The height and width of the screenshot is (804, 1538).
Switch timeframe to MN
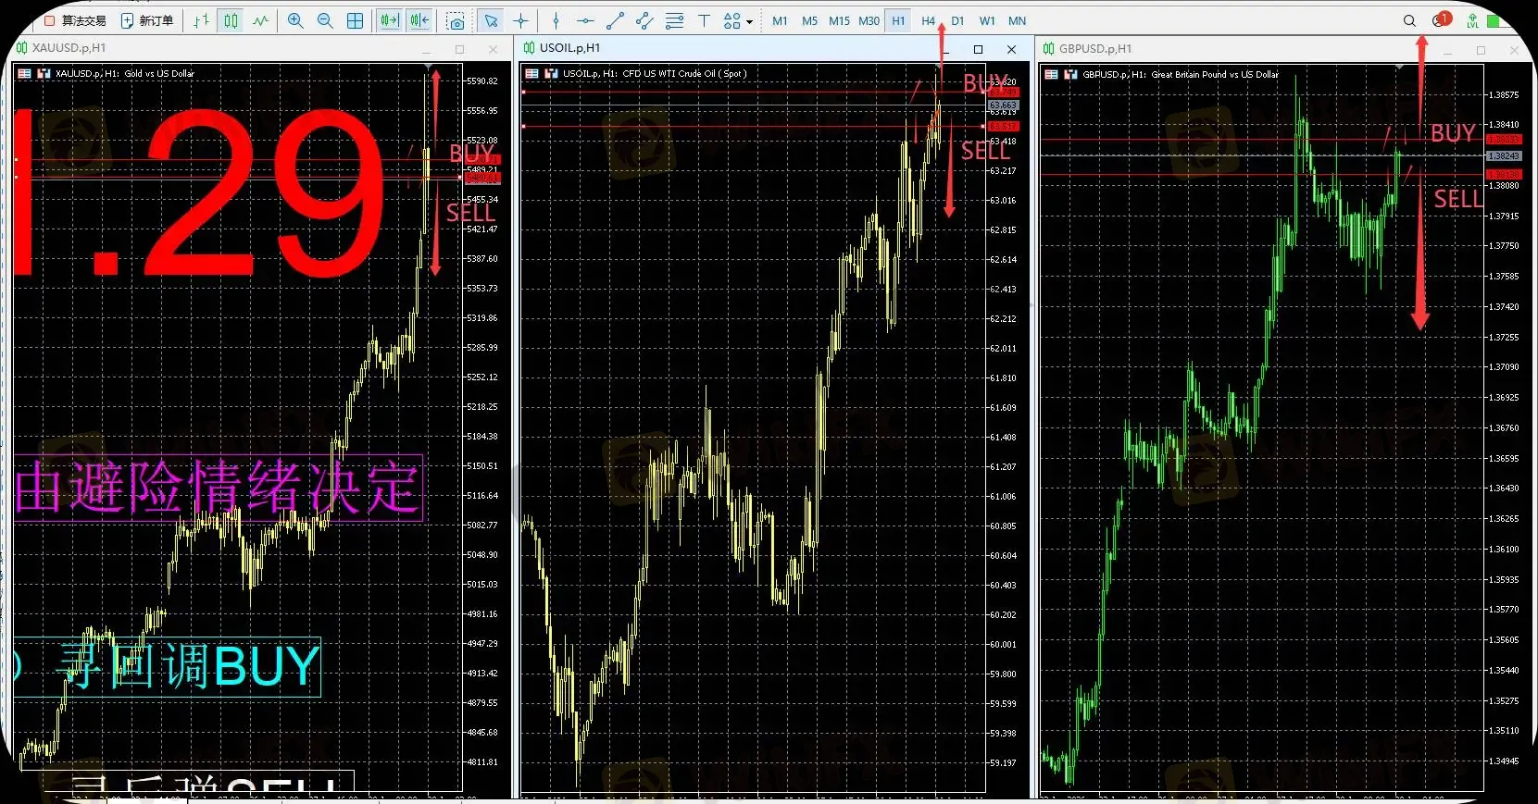(1017, 20)
